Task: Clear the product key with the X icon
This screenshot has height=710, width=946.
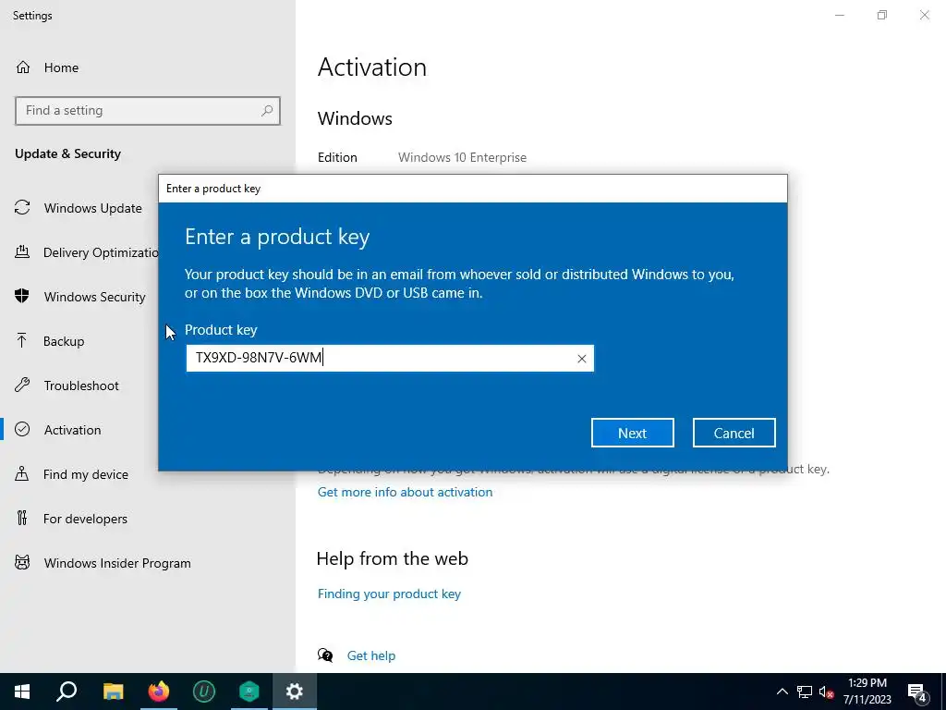Action: point(582,359)
